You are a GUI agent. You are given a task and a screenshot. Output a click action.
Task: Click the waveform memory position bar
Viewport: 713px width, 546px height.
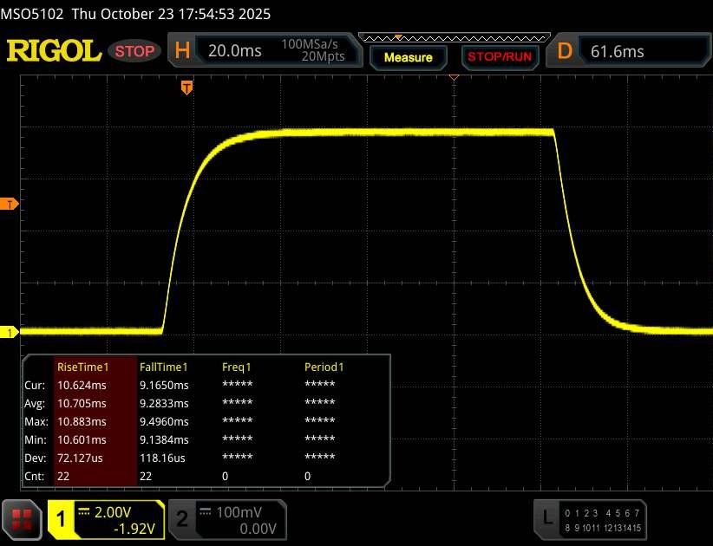pyautogui.click(x=454, y=37)
